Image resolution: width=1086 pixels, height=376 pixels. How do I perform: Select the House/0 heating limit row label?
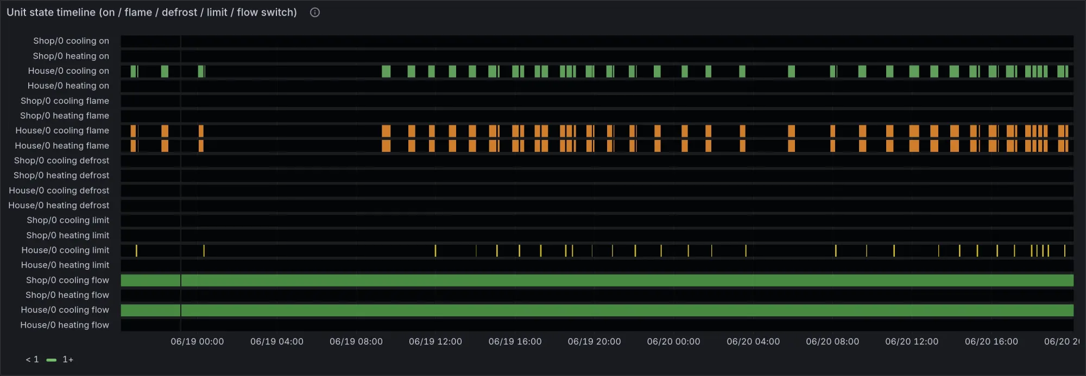click(65, 265)
